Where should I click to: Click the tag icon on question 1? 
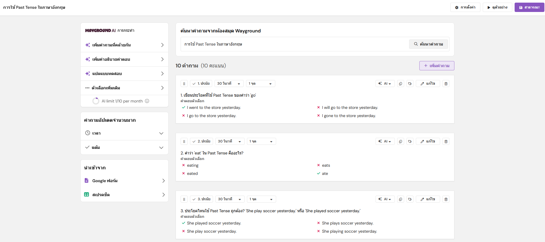pos(410,84)
